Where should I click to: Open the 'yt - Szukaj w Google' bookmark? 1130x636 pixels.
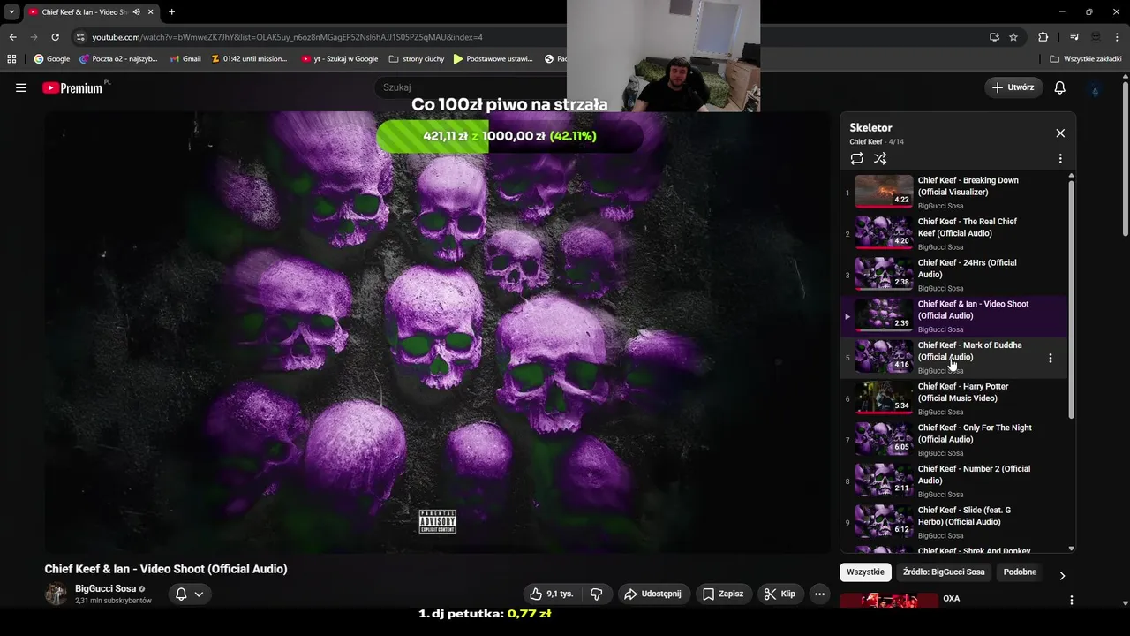[340, 59]
